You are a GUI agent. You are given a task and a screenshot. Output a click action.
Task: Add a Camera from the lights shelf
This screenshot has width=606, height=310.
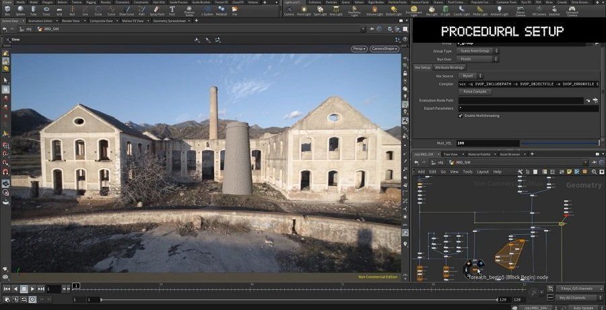(289, 11)
